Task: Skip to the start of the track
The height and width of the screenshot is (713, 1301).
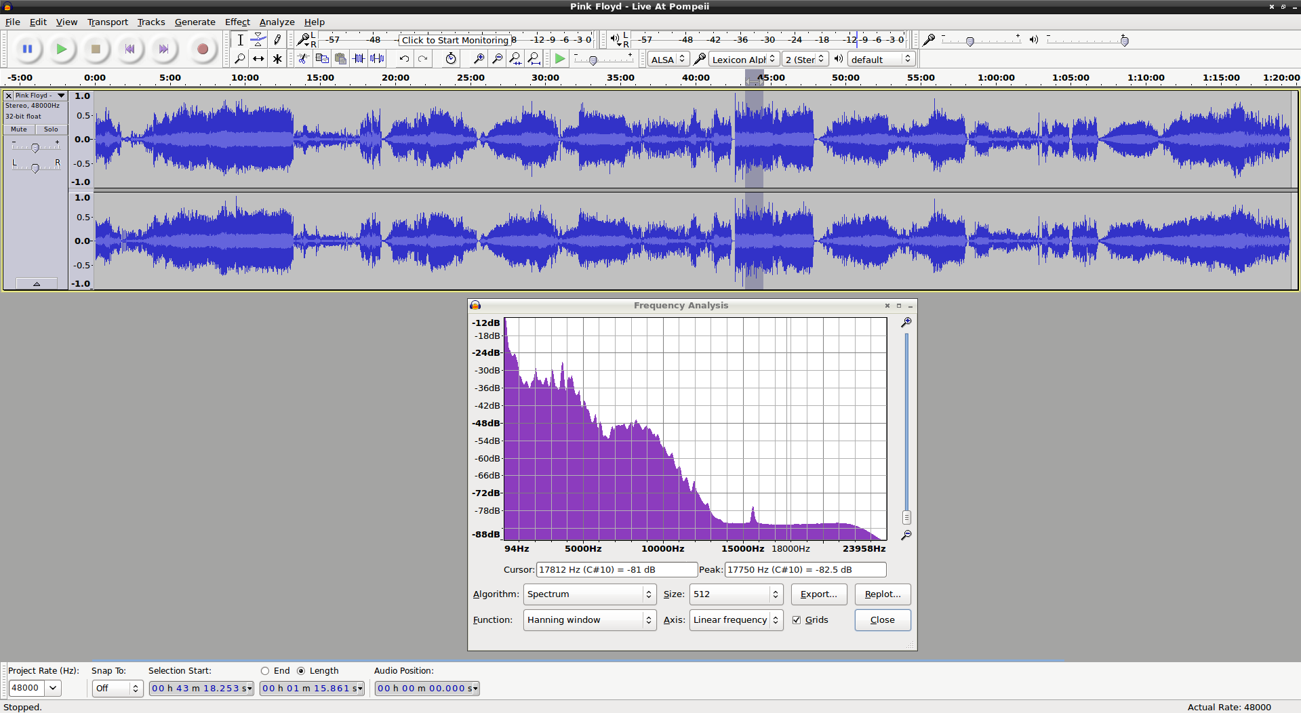Action: coord(129,49)
